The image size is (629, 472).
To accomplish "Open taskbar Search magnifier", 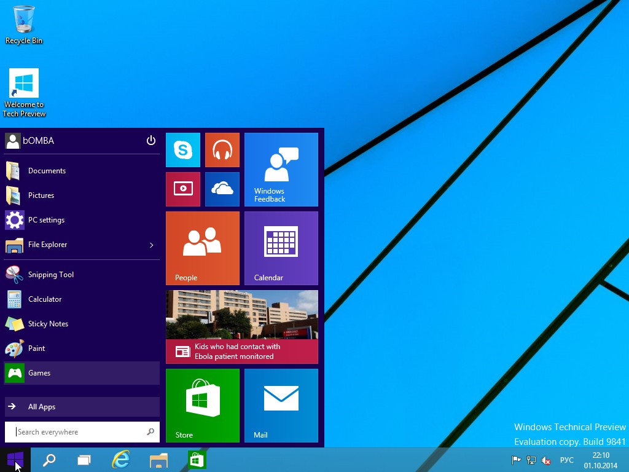I will (49, 460).
